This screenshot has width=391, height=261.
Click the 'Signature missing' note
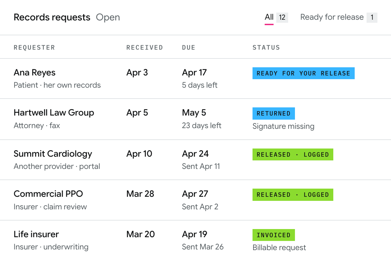coord(283,126)
